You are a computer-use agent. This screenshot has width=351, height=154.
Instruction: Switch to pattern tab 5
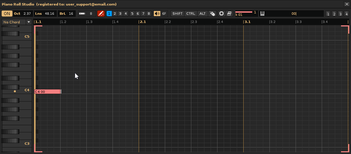(x=132, y=14)
